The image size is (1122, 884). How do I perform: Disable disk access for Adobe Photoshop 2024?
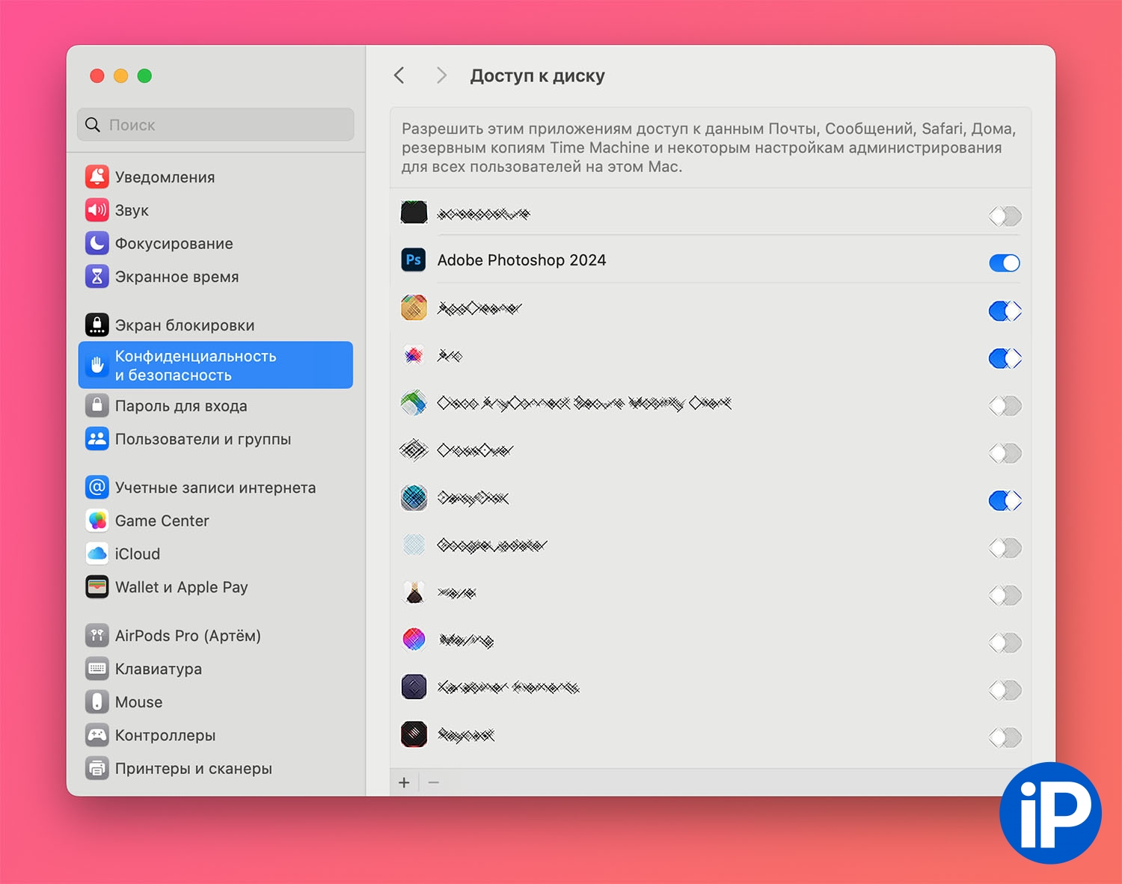(x=1004, y=263)
